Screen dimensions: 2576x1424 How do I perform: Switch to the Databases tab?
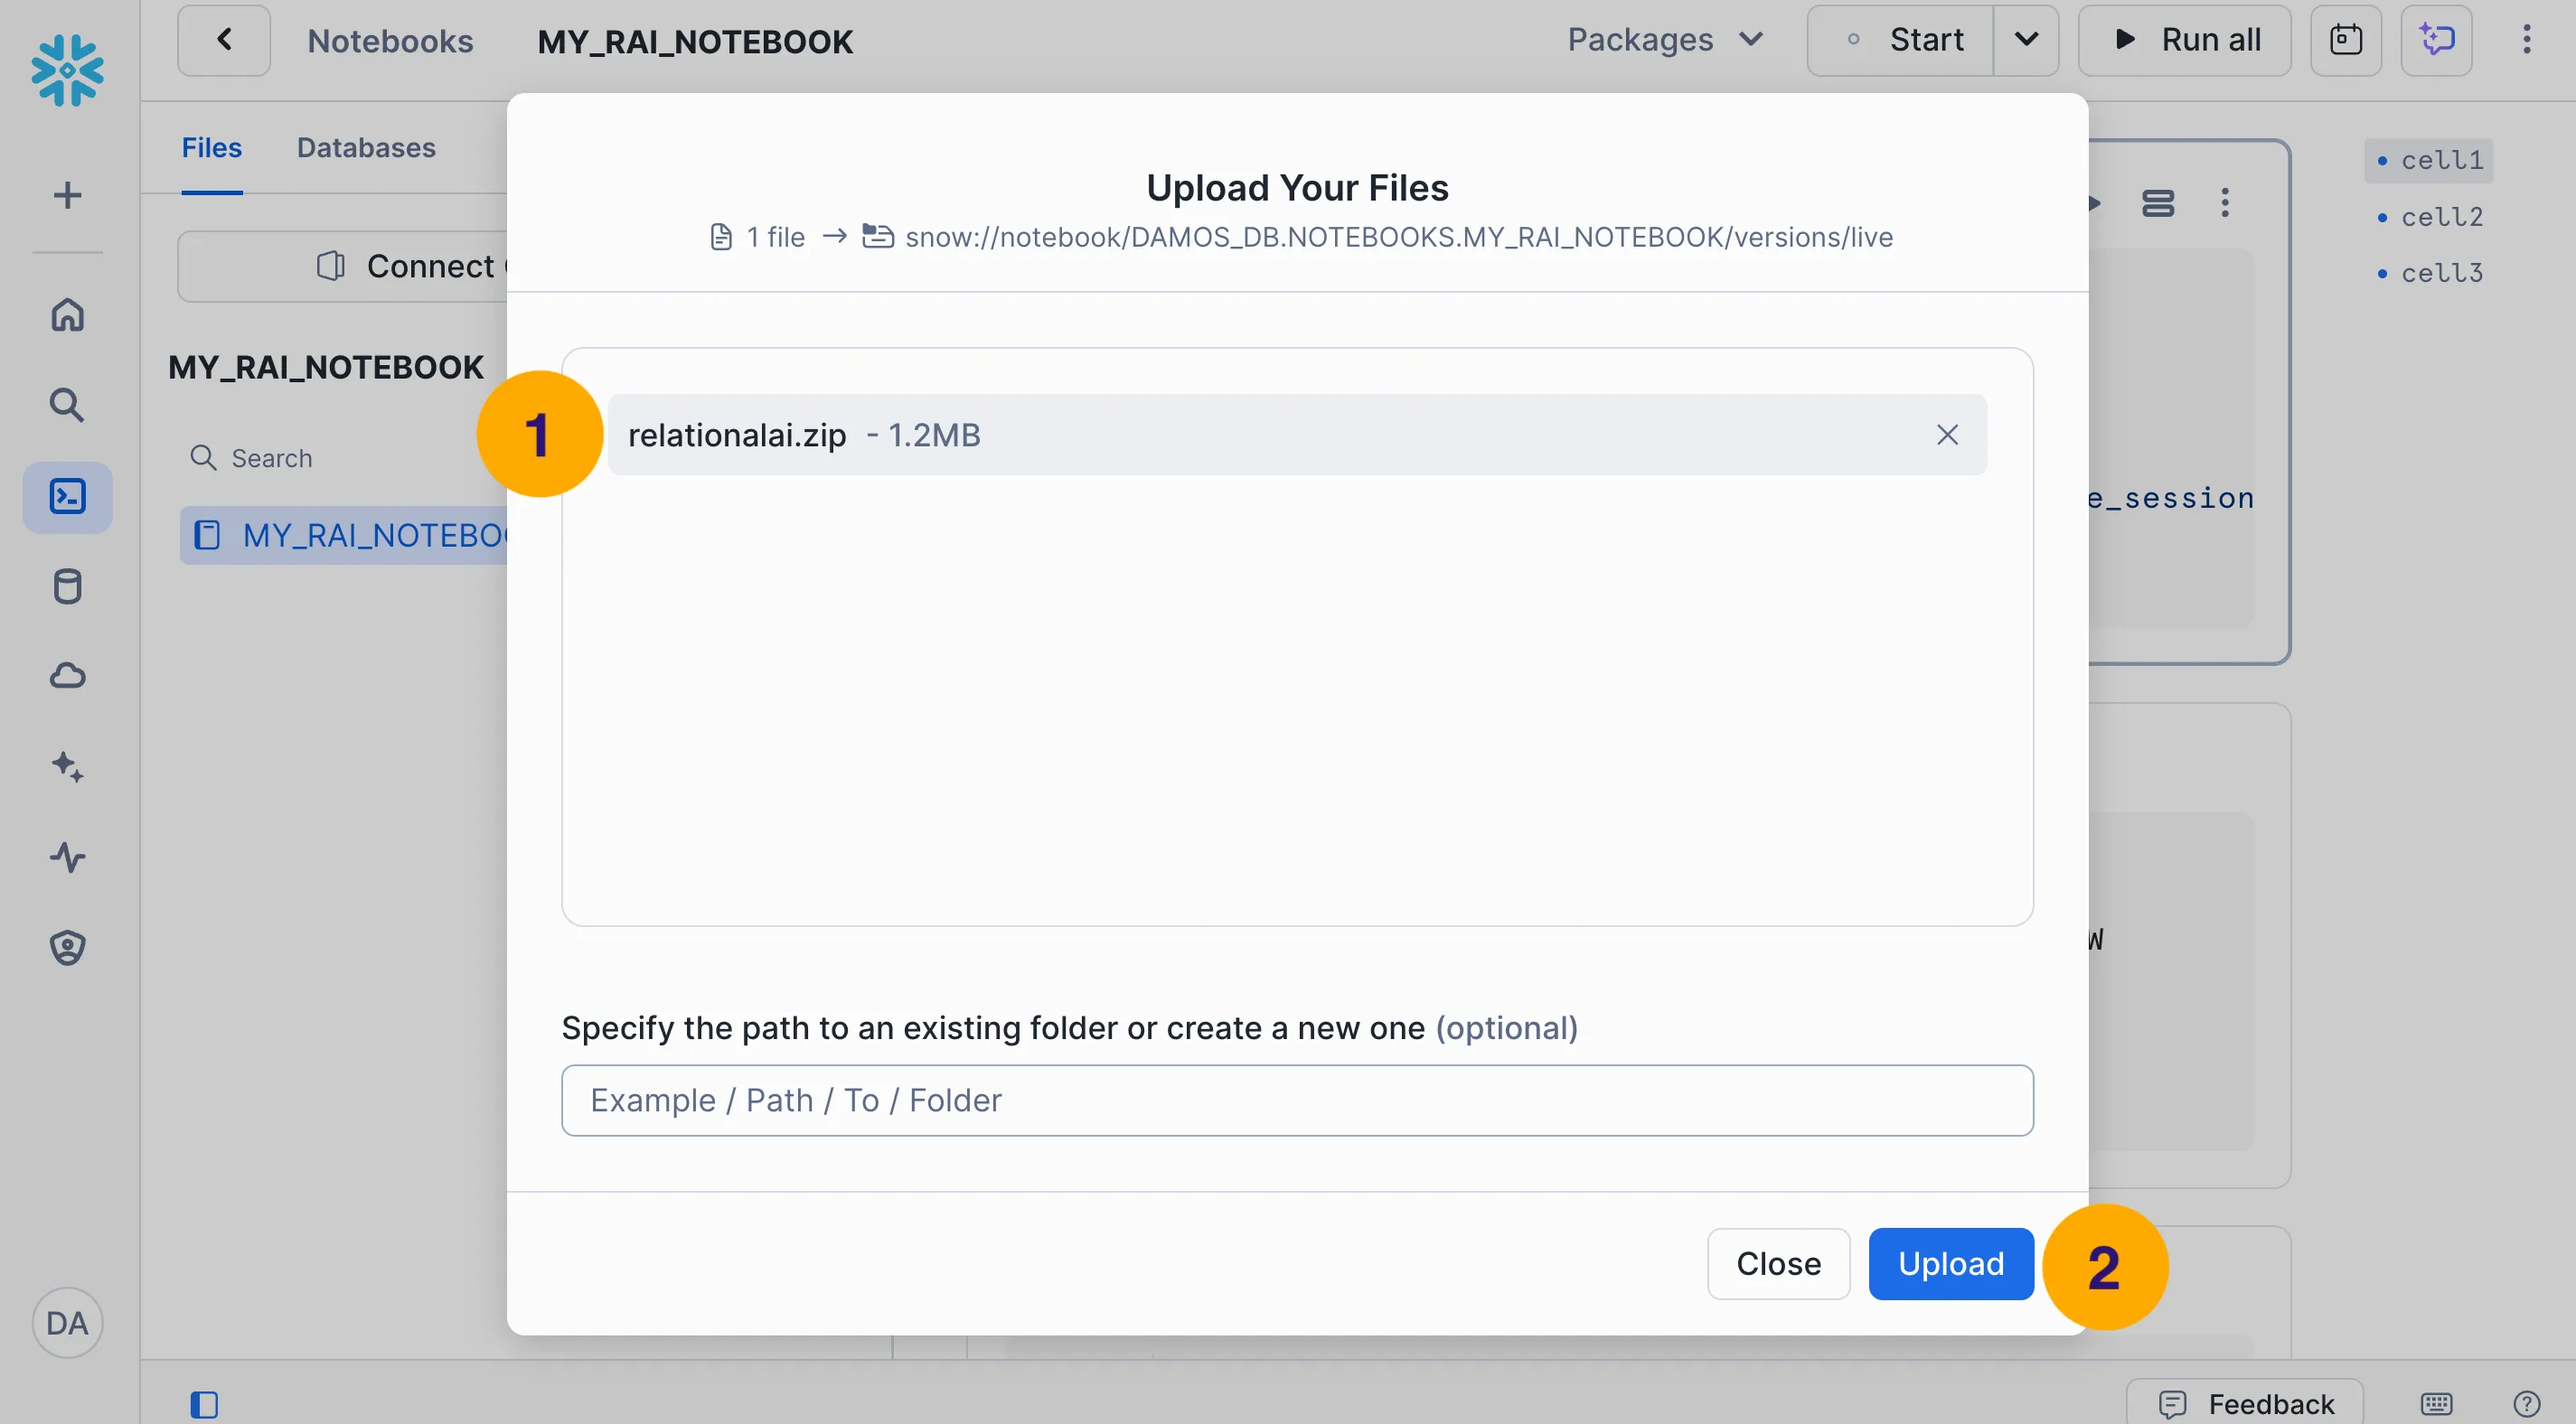[366, 148]
